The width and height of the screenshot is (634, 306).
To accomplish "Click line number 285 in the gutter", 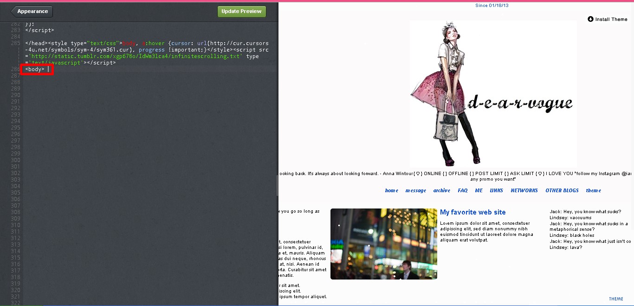I will pos(15,43).
